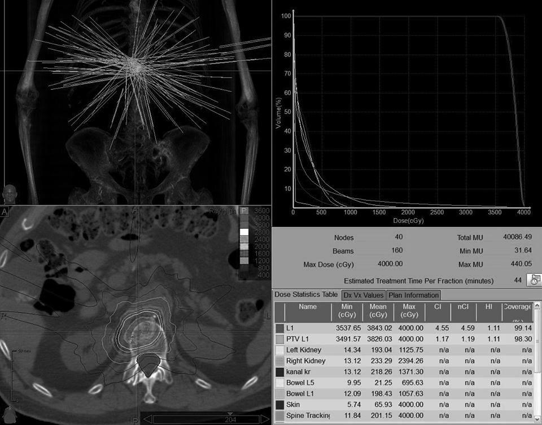Viewport: 542px width, 425px height.
Task: Select the 'Bowel L1' row name
Action: tap(300, 394)
